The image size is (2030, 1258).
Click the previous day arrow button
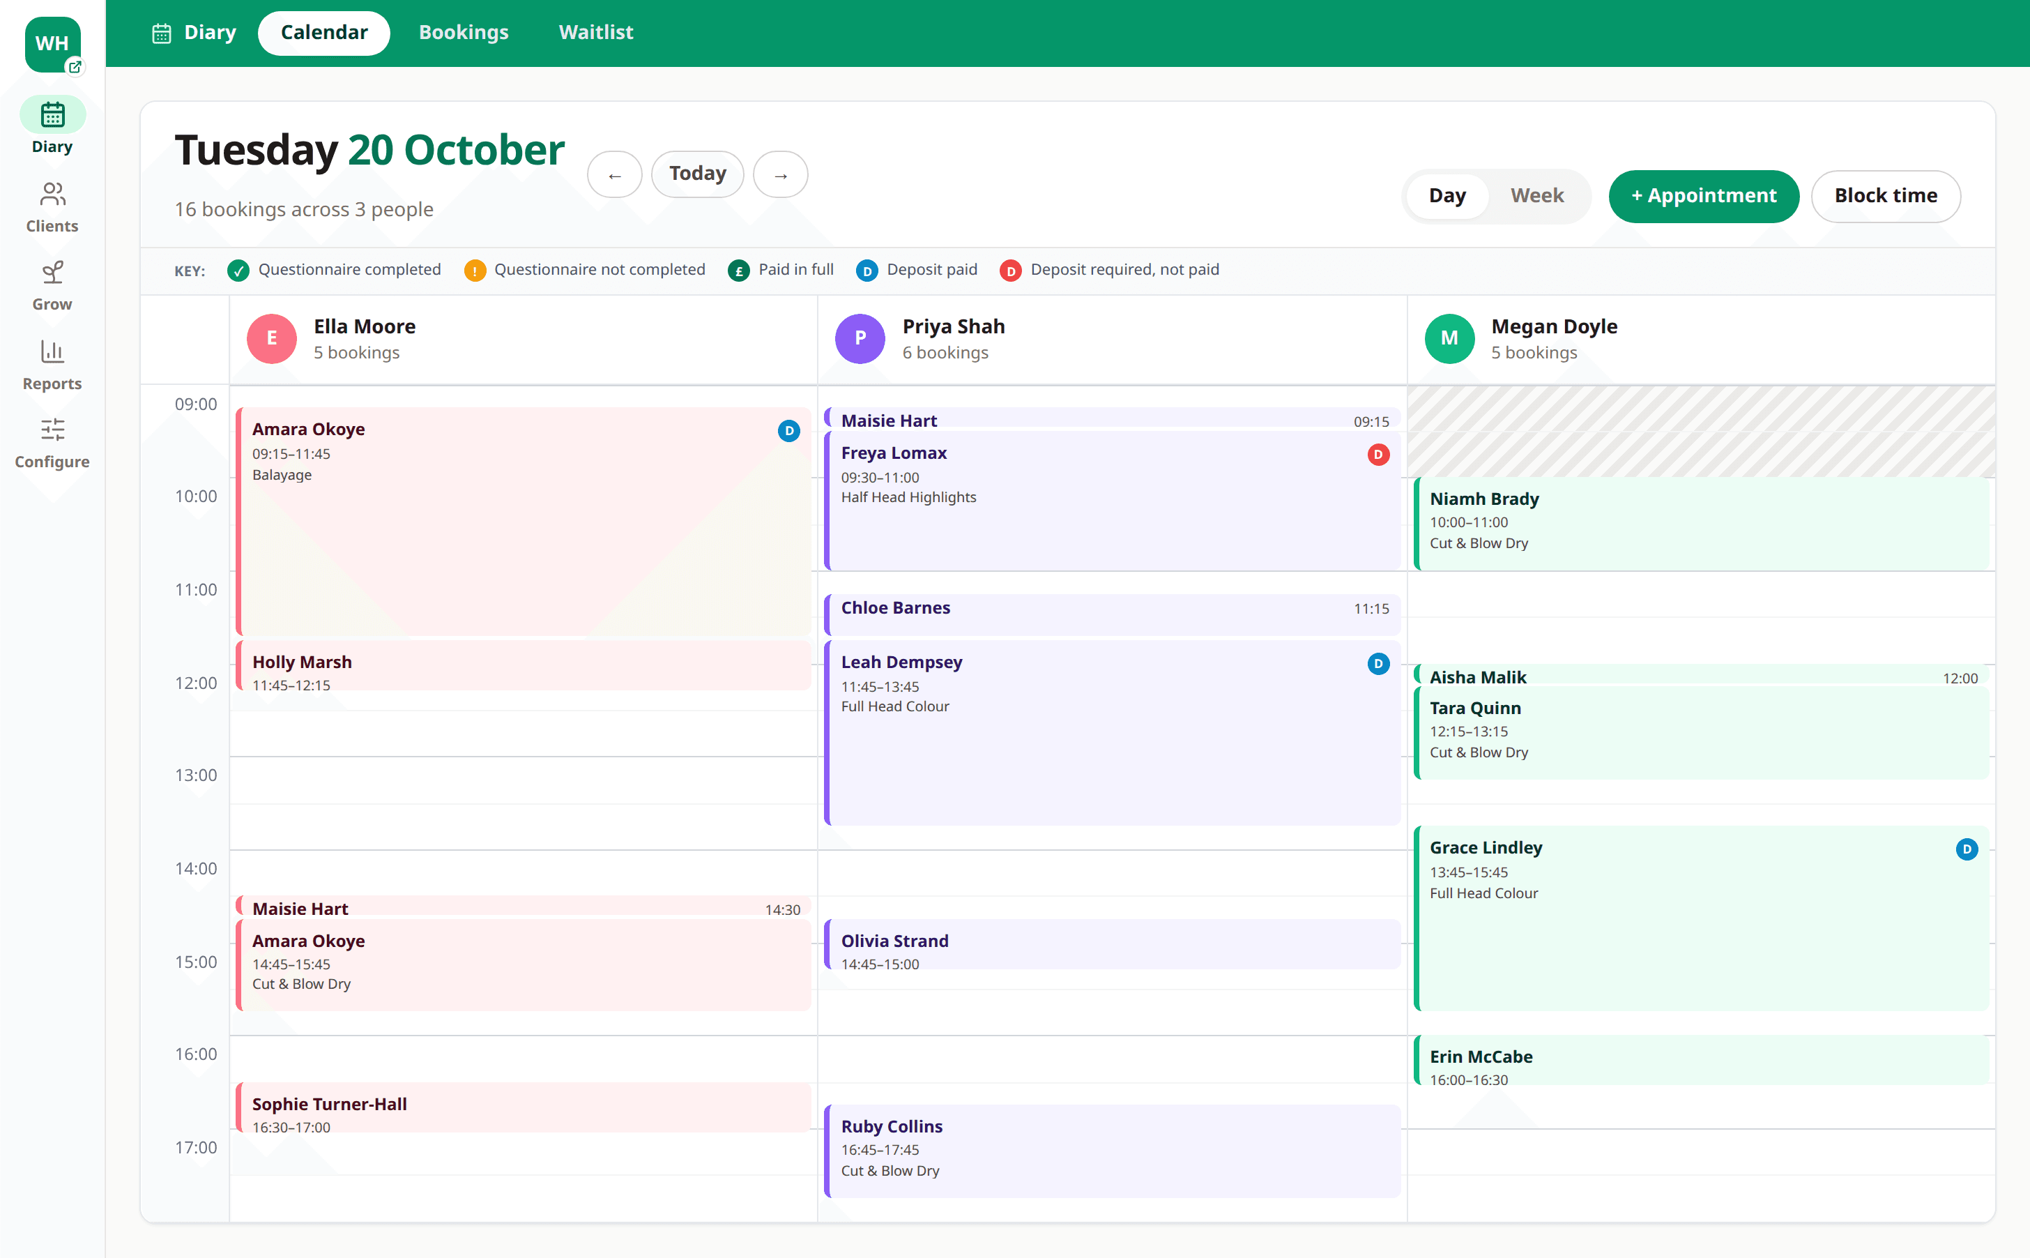(x=615, y=175)
